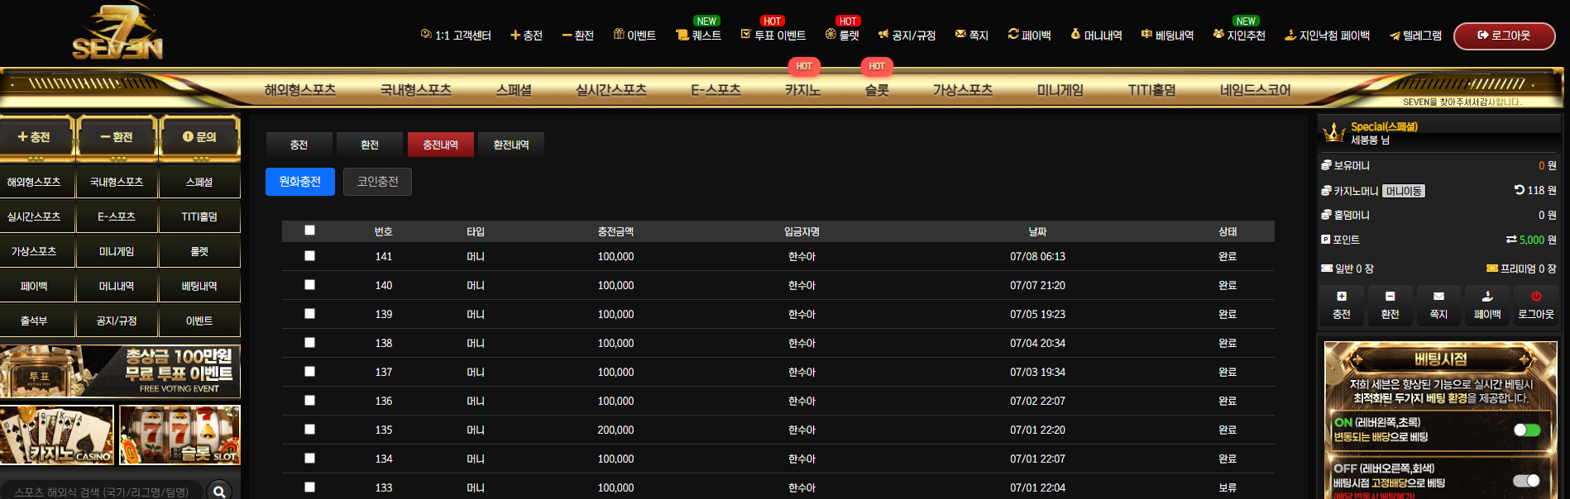Open the 카지노 menu in gold navigation bar
1570x499 pixels.
[802, 89]
